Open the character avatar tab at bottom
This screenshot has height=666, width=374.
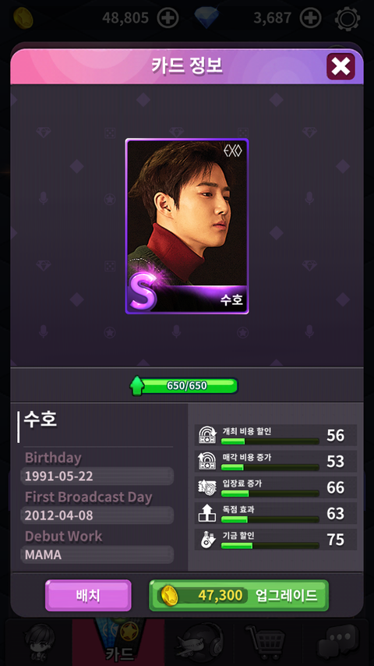pyautogui.click(x=39, y=643)
